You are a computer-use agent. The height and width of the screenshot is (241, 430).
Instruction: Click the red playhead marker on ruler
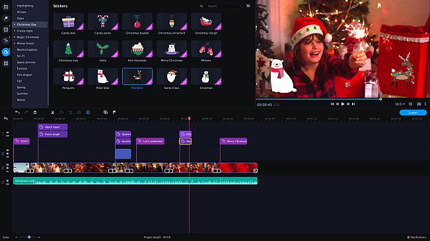(189, 119)
